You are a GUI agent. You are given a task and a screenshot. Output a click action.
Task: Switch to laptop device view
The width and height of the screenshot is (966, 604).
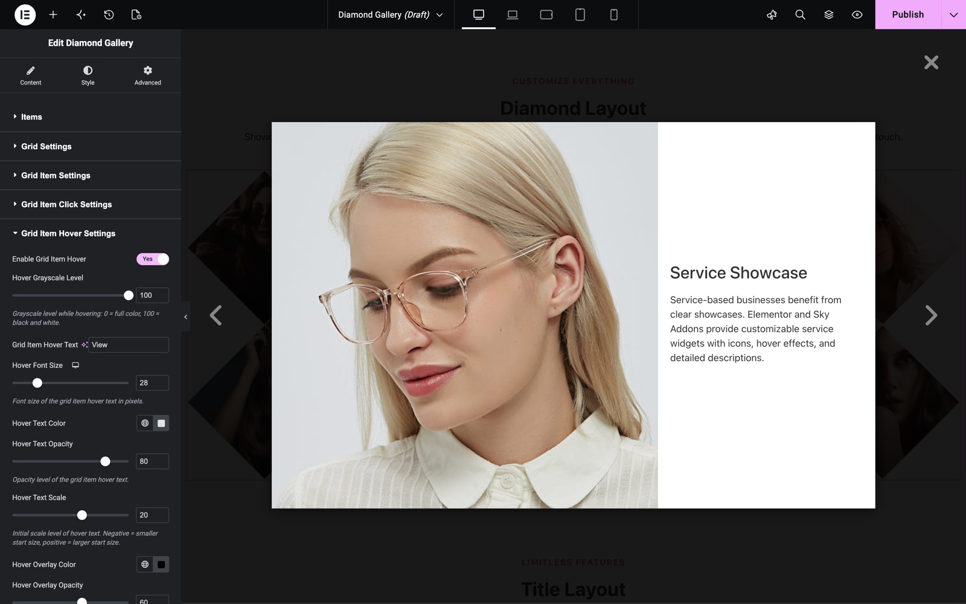coord(513,14)
